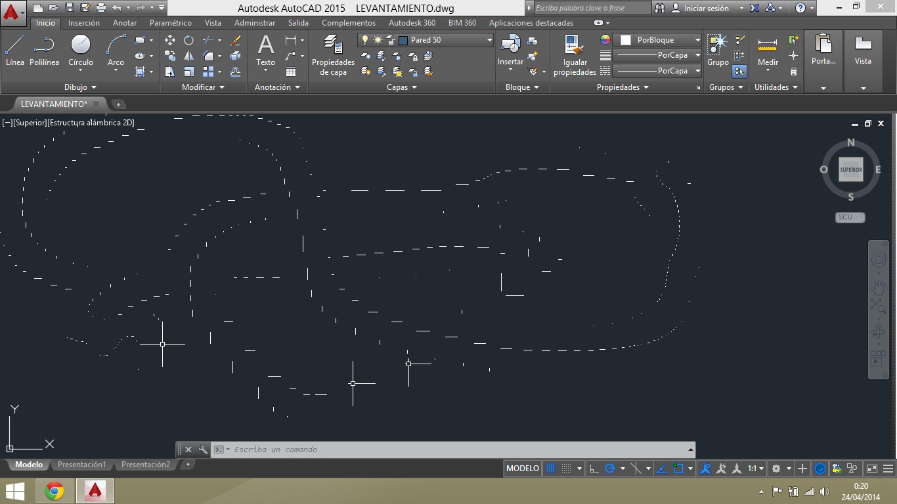897x504 pixels.
Task: Open the Presentación1 layout tab
Action: 82,465
